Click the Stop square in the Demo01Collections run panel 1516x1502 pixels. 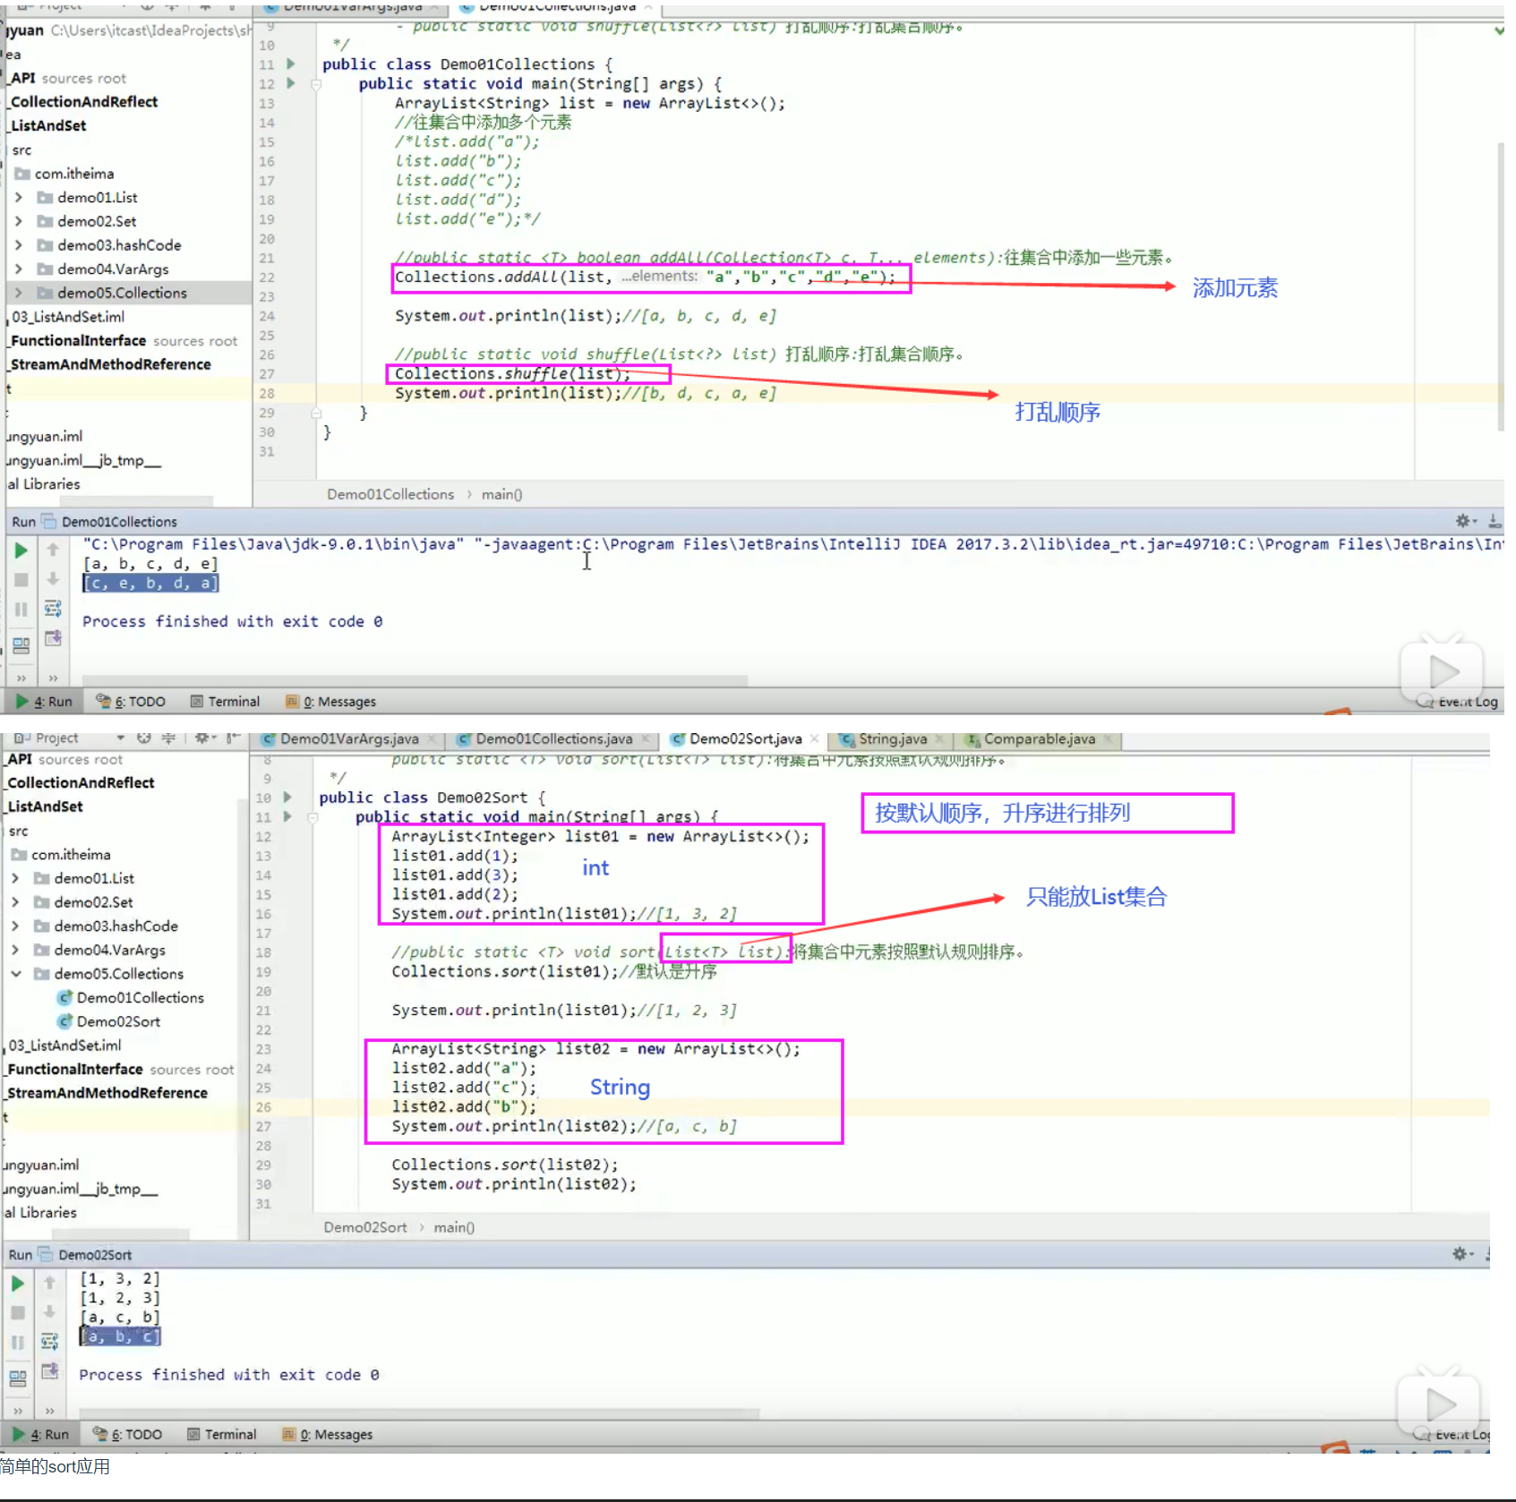(21, 580)
